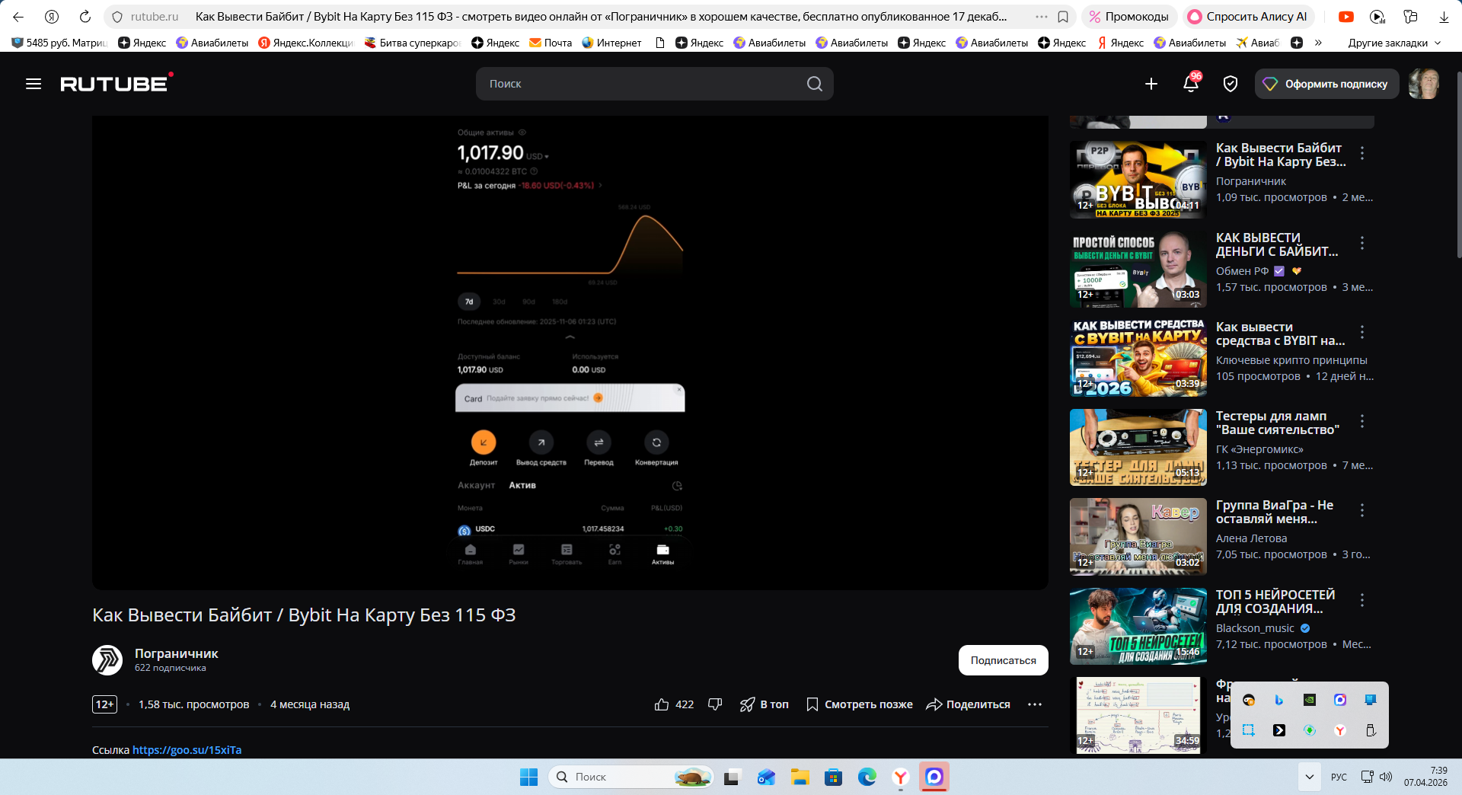Open the Почта bookmark
Viewport: 1462px width, 795px height.
551,43
